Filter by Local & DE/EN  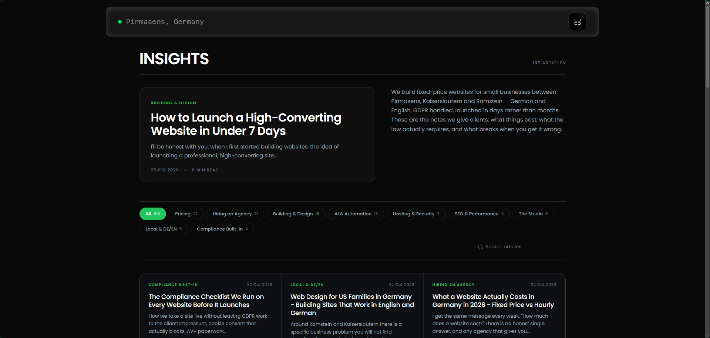[x=164, y=229]
